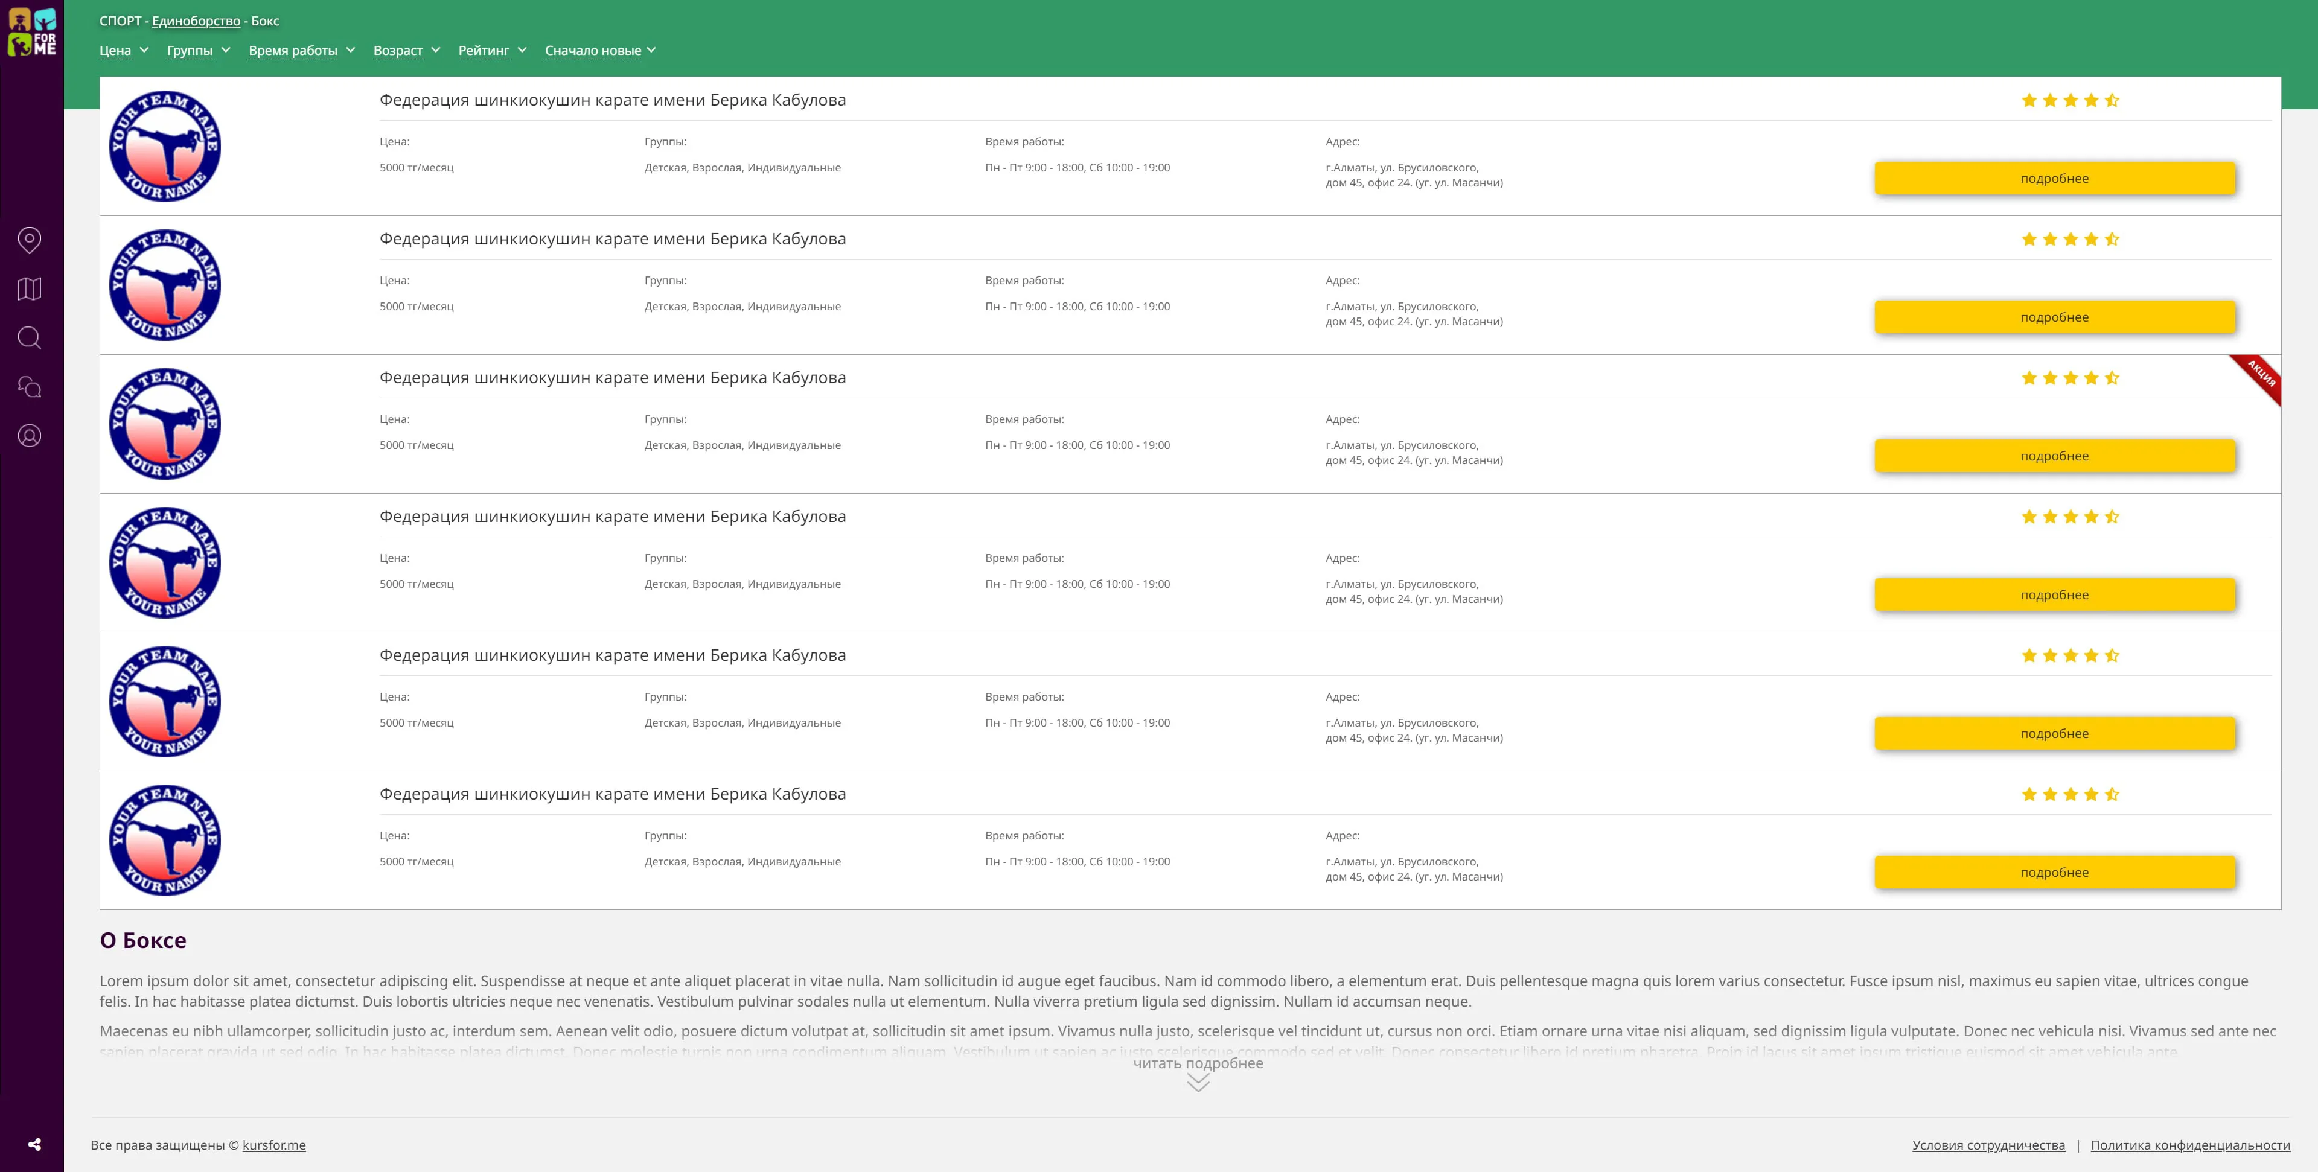Open the Сначало новые sorting dropdown
The height and width of the screenshot is (1172, 2318).
600,50
